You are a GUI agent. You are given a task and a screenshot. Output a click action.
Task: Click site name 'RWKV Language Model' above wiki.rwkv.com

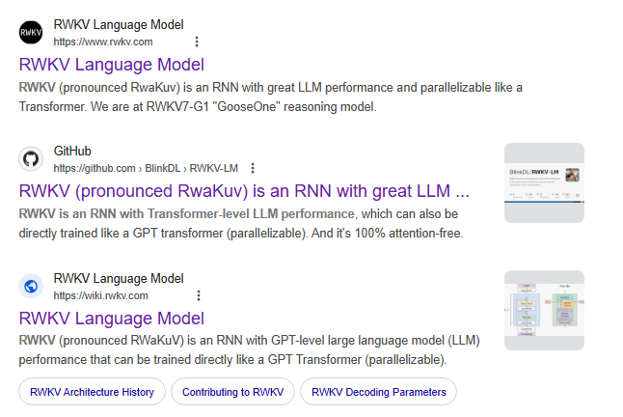[119, 278]
